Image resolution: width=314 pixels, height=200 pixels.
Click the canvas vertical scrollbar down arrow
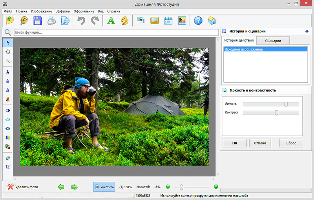coord(218,174)
